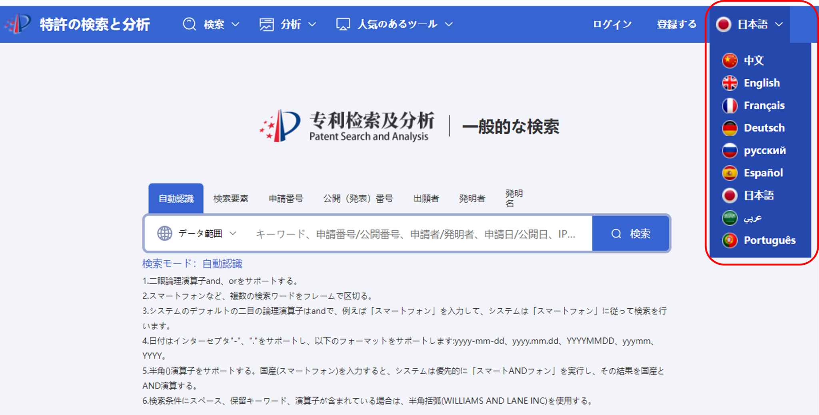Expand the 人気のあるツール menu
Image resolution: width=819 pixels, height=415 pixels.
pos(396,24)
